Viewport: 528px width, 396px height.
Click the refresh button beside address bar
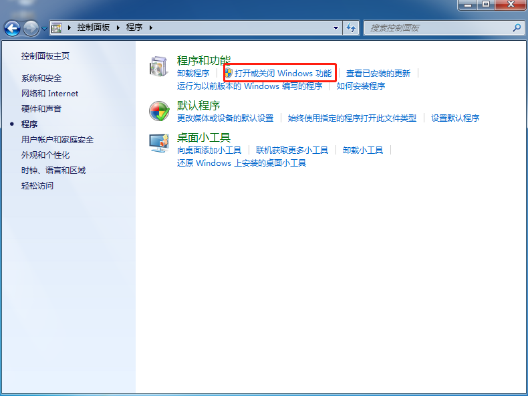point(352,28)
